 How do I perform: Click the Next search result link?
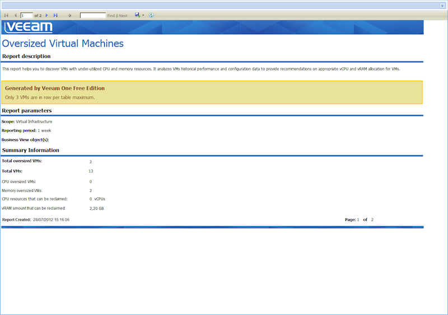click(x=123, y=16)
